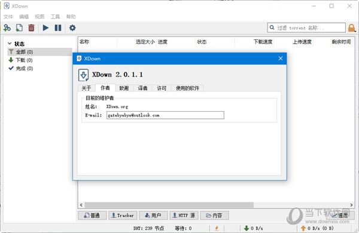Switch to the 关于 tab
The height and width of the screenshot is (233, 359).
86,88
